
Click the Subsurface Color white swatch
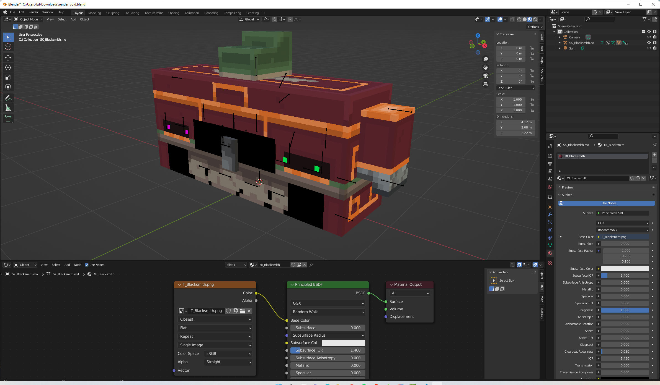(625, 269)
